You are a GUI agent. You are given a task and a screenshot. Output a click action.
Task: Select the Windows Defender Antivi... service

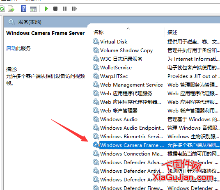(x=132, y=171)
